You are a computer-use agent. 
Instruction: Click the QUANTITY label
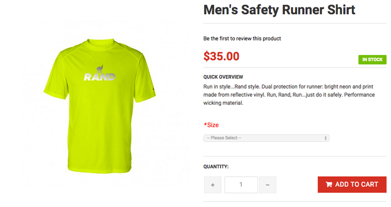tap(216, 167)
